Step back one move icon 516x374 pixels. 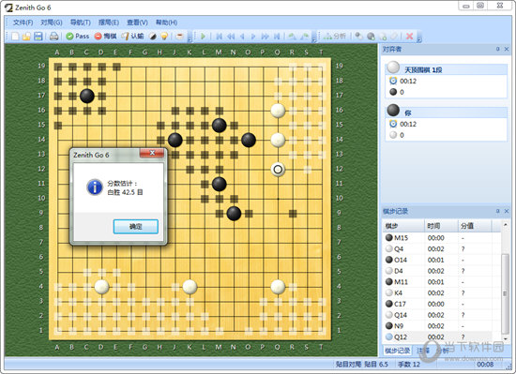click(x=242, y=37)
